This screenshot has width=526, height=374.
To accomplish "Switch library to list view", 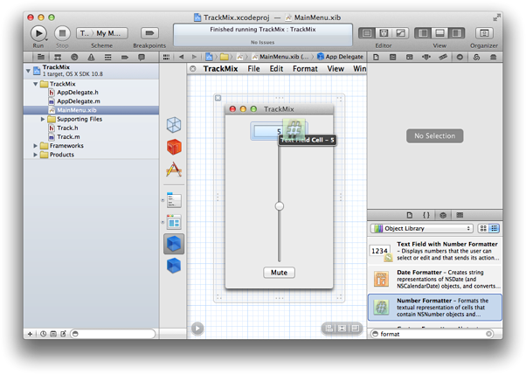I will [495, 228].
